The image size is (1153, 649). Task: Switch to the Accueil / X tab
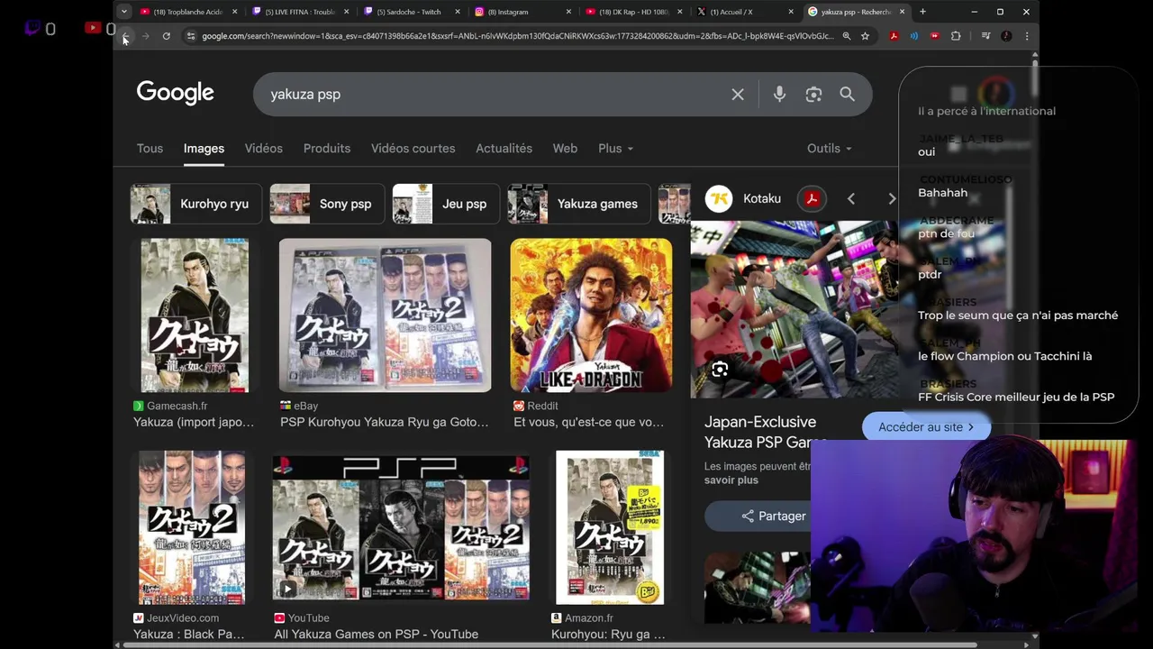point(747,12)
